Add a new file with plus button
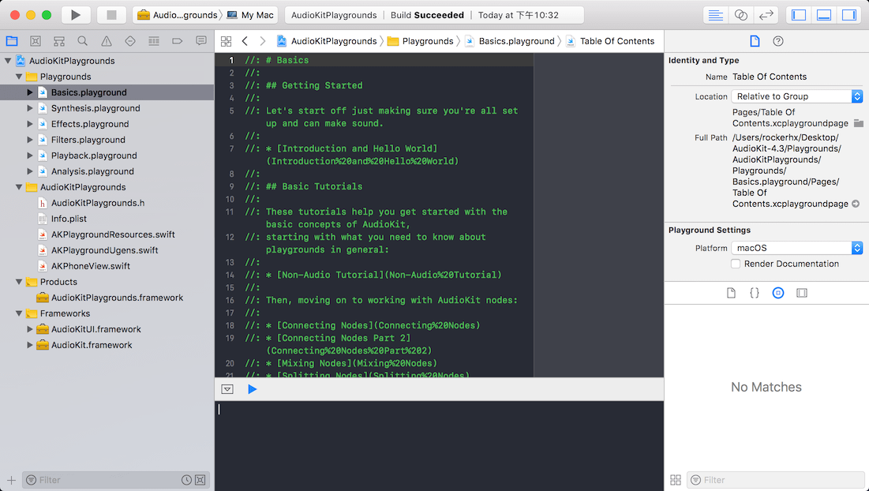This screenshot has height=491, width=869. (x=11, y=480)
